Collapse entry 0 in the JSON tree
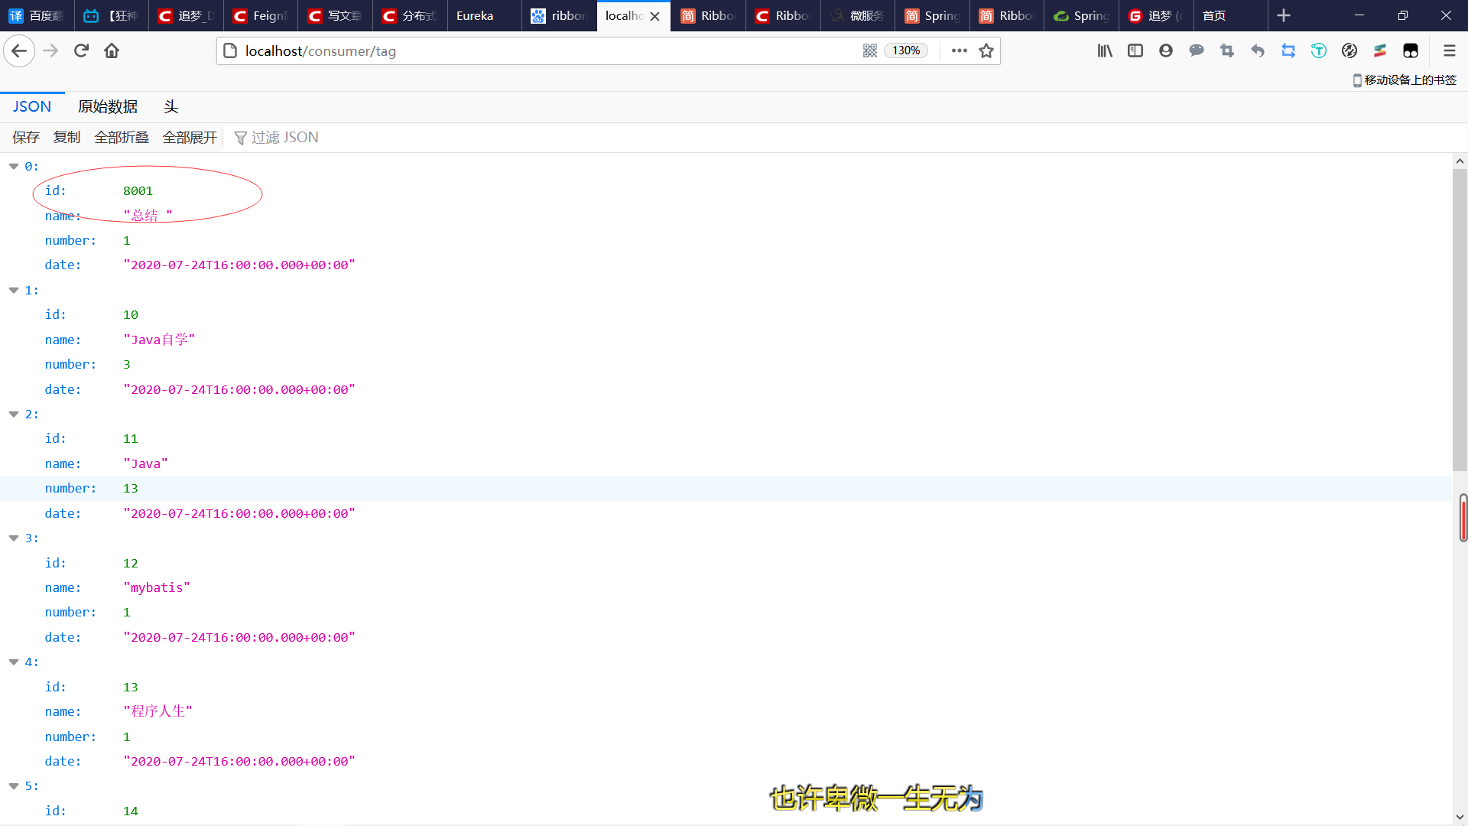The width and height of the screenshot is (1468, 826). click(x=13, y=166)
